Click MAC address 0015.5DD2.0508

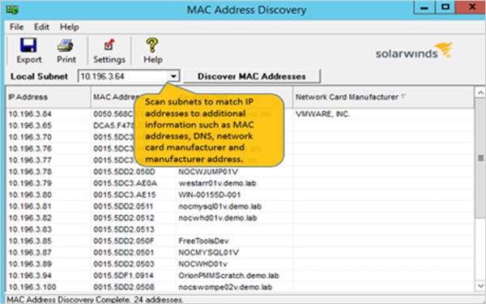click(x=124, y=287)
